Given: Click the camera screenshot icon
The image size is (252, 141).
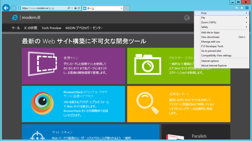Looking at the screenshot, I should point(148,65).
